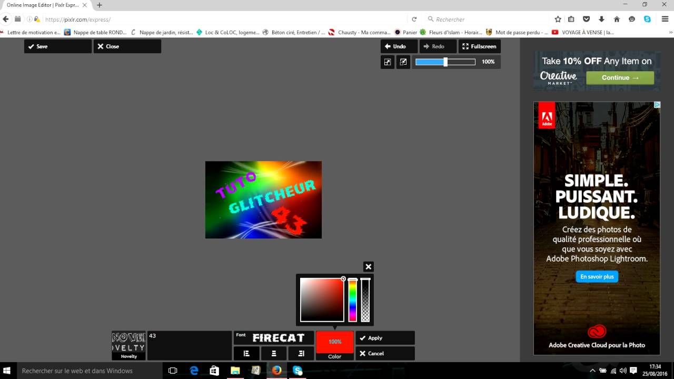This screenshot has width=674, height=379.
Task: Click the Redo button
Action: [438, 46]
